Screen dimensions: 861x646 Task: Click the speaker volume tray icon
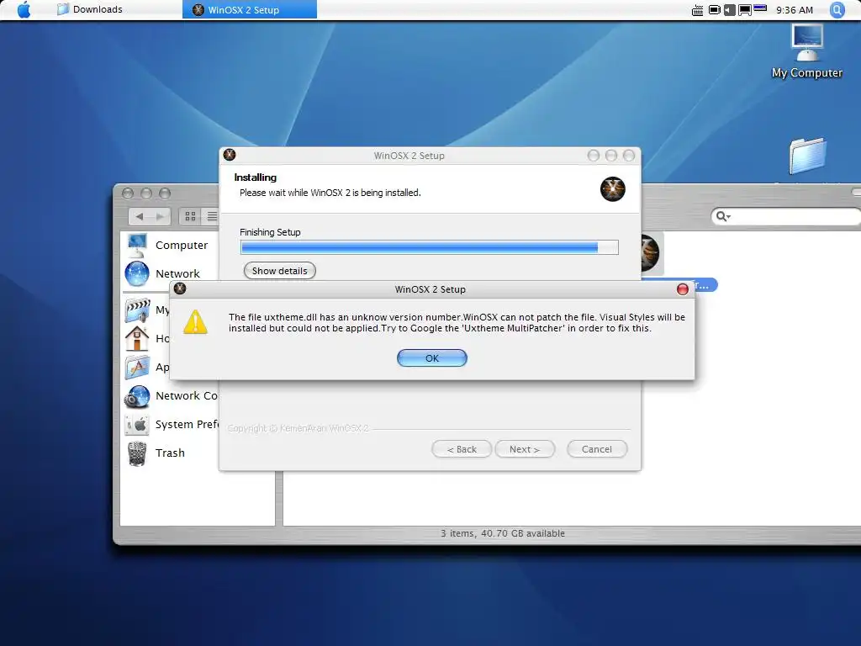pyautogui.click(x=729, y=10)
